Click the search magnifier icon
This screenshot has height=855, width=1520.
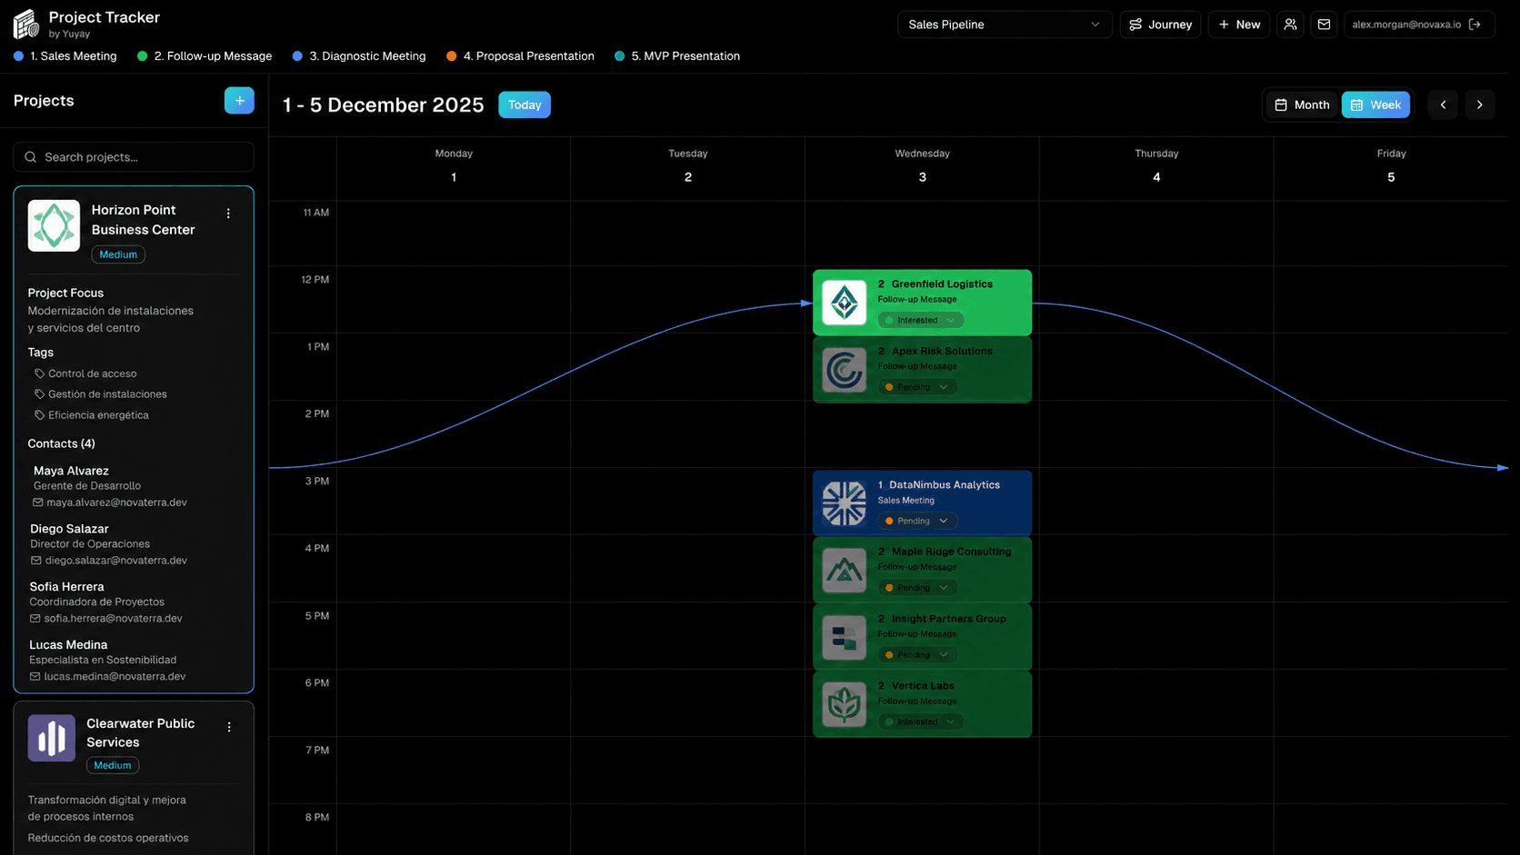[x=31, y=157]
